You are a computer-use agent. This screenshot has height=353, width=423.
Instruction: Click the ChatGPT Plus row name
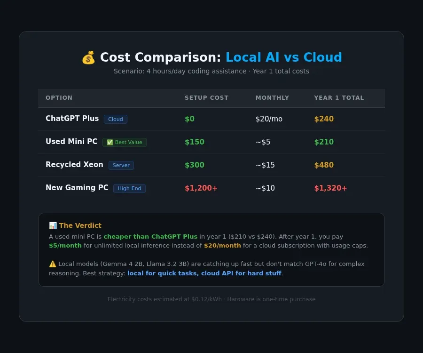point(72,119)
